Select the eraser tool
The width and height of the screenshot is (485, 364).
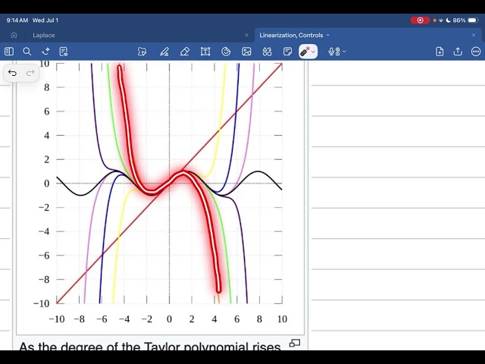click(185, 52)
